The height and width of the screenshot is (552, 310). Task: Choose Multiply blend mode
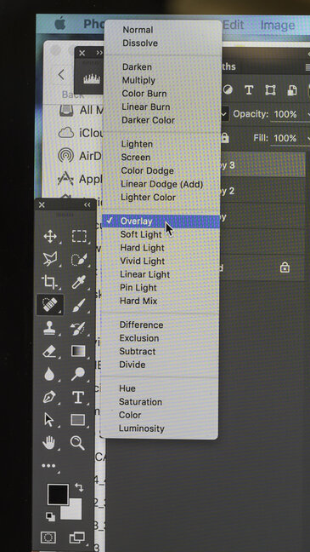pos(138,80)
